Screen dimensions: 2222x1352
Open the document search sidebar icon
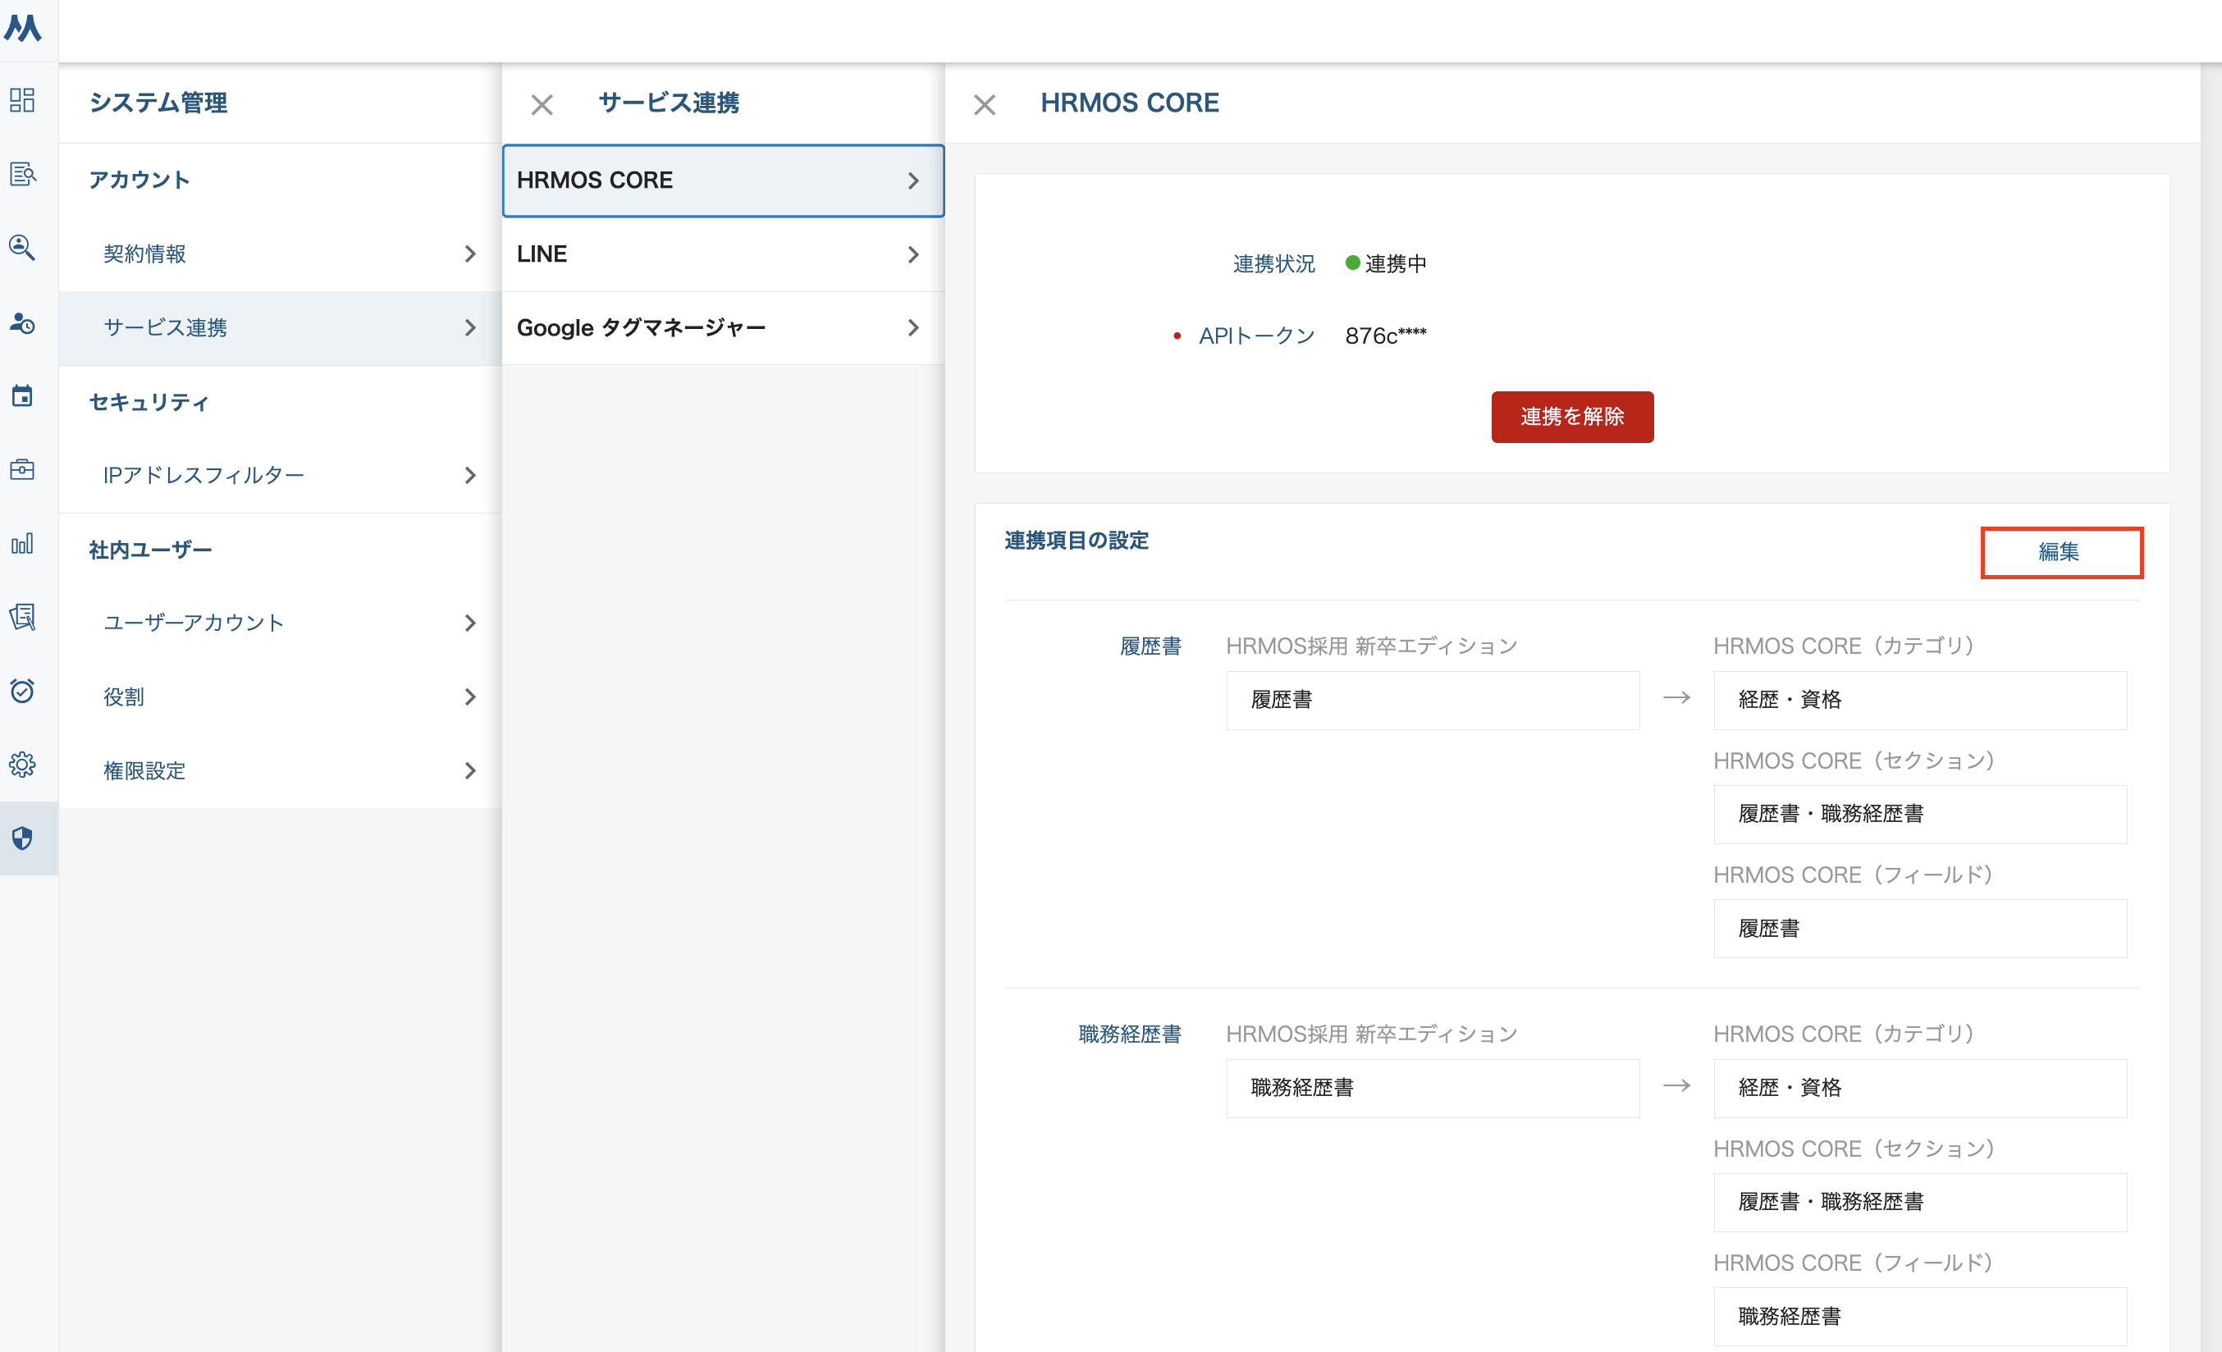click(x=22, y=173)
